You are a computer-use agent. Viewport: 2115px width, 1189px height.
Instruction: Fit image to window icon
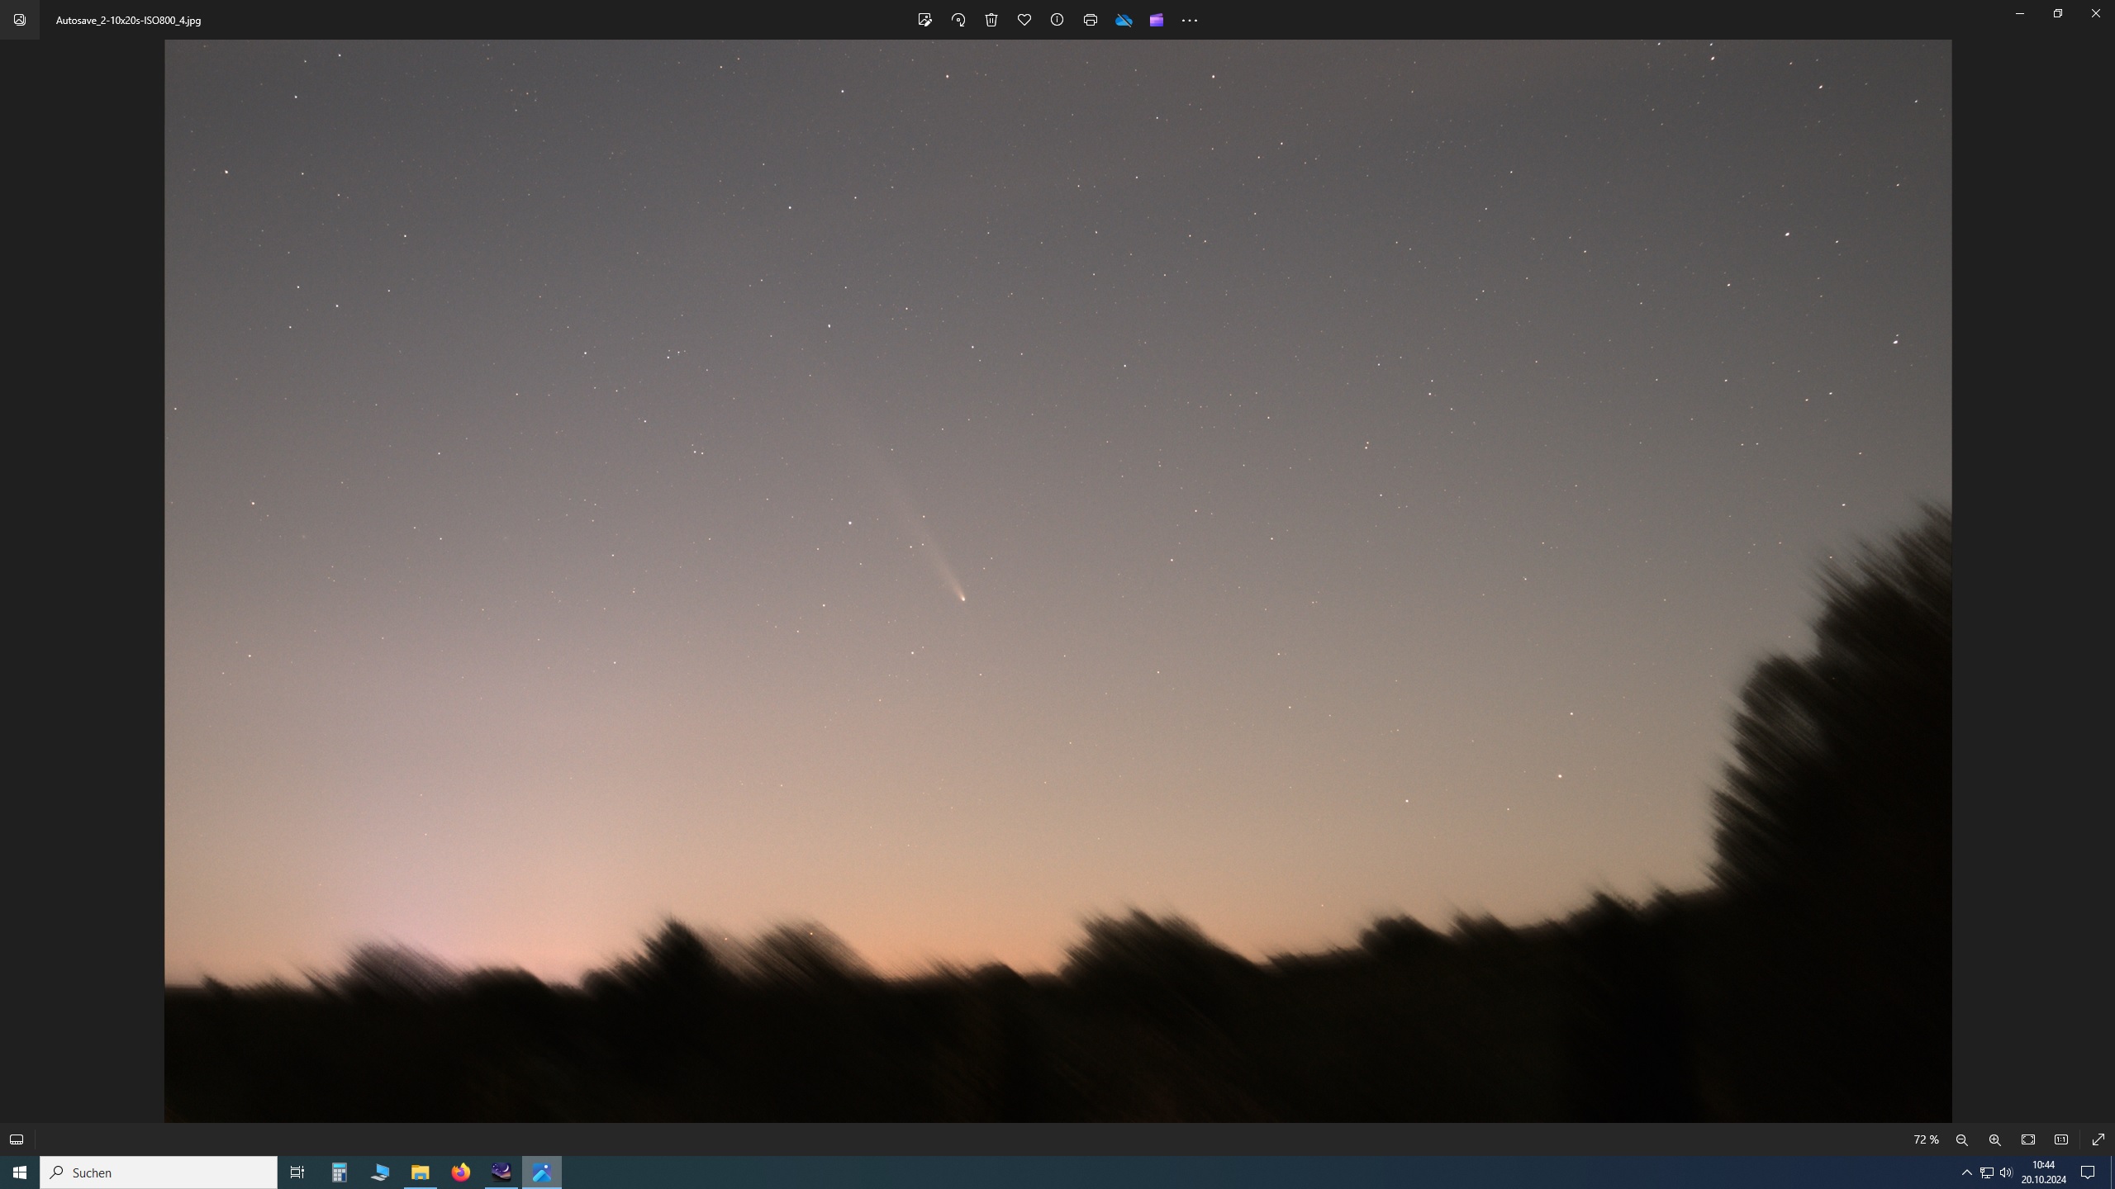2028,1139
